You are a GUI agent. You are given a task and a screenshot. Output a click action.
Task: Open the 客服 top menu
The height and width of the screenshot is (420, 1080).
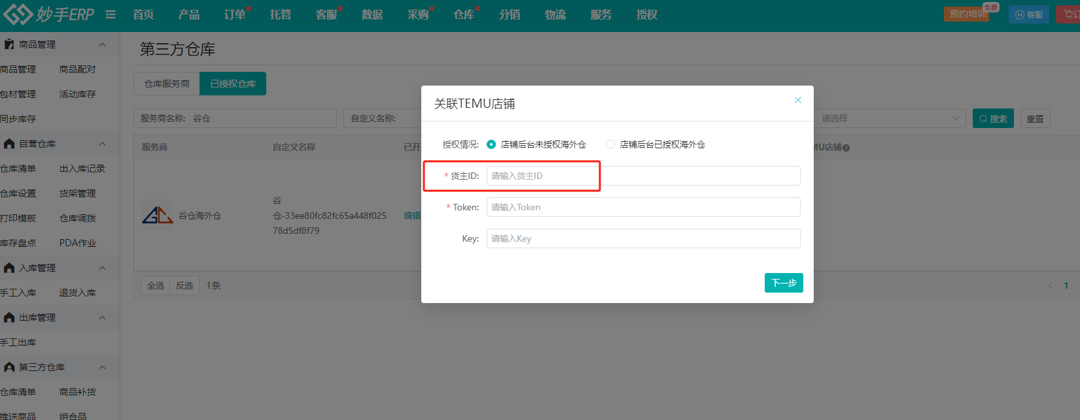tap(326, 14)
